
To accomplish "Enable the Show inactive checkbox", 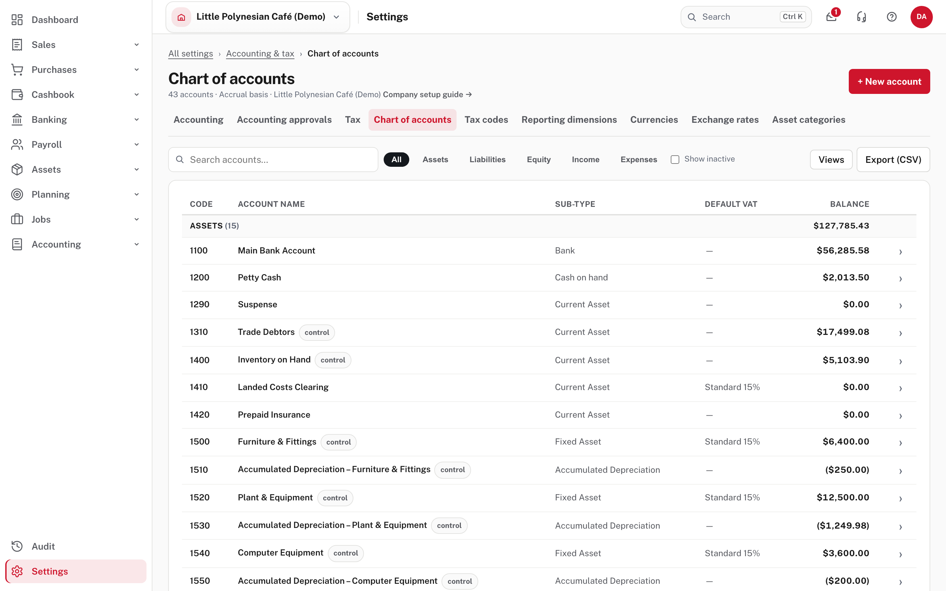I will click(675, 160).
